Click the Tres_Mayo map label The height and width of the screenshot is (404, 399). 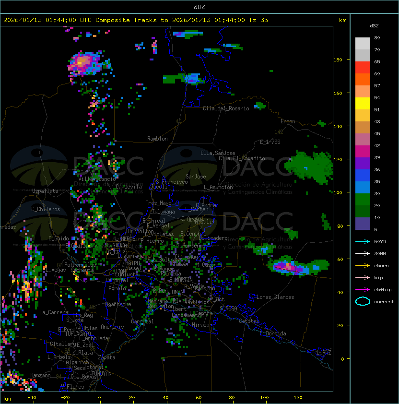coord(158,203)
